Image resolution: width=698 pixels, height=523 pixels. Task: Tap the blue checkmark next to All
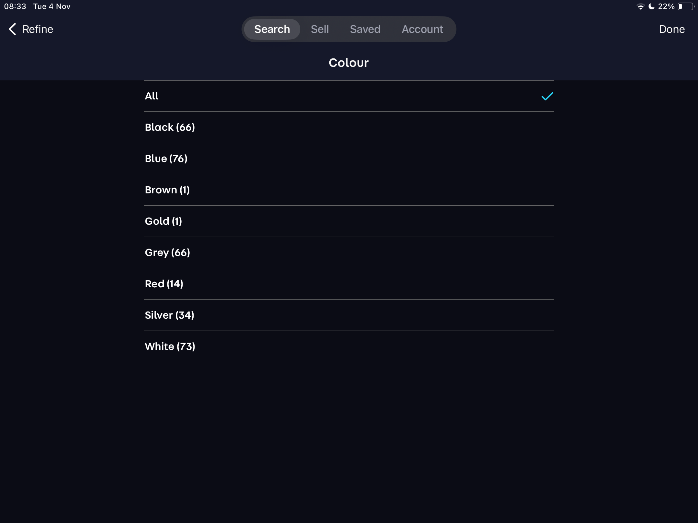(x=547, y=96)
